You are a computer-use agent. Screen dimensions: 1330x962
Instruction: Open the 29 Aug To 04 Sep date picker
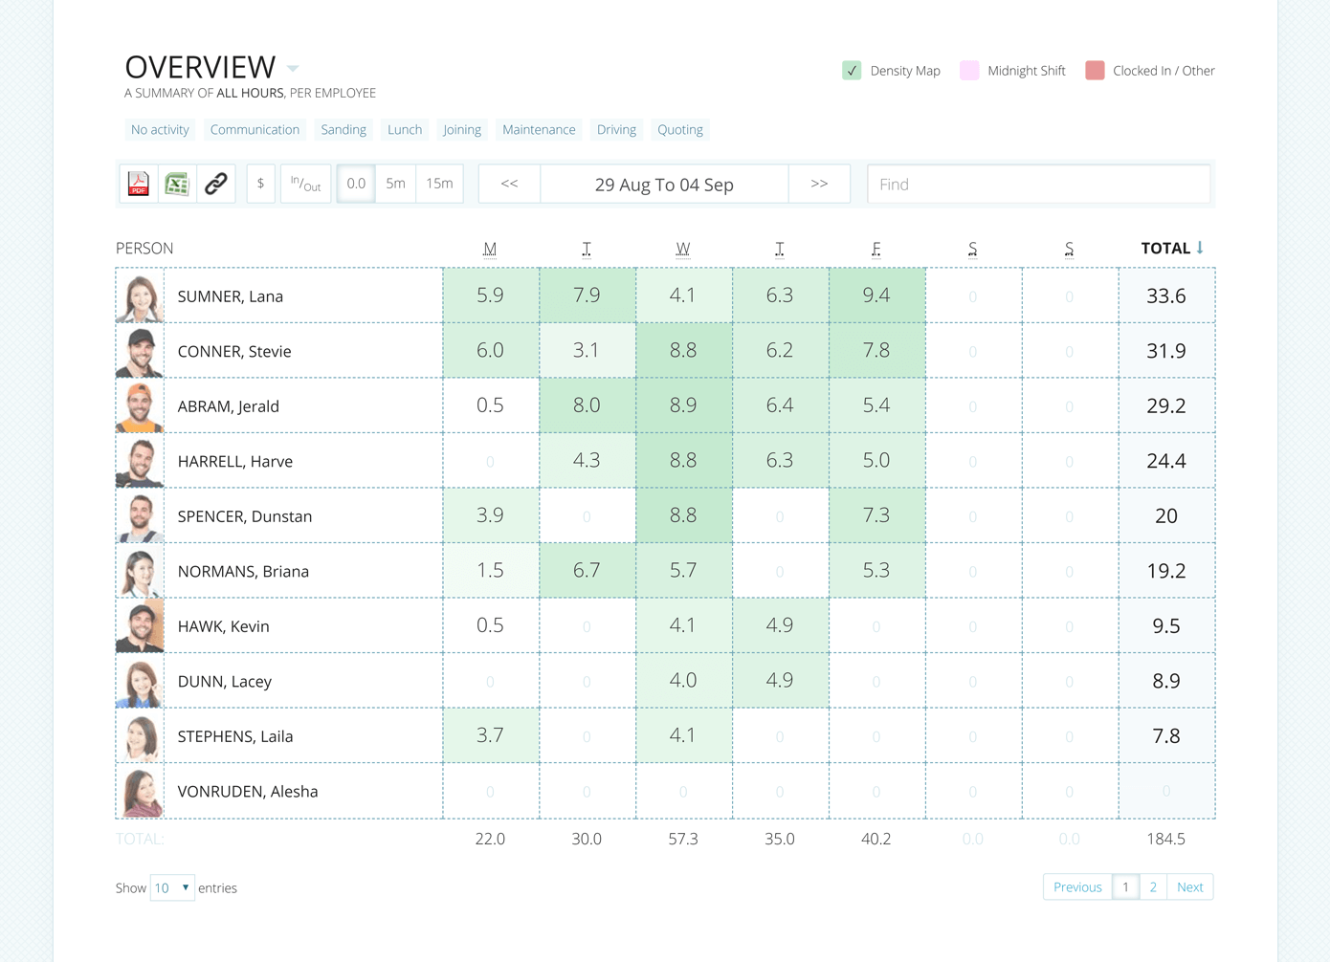click(x=664, y=185)
